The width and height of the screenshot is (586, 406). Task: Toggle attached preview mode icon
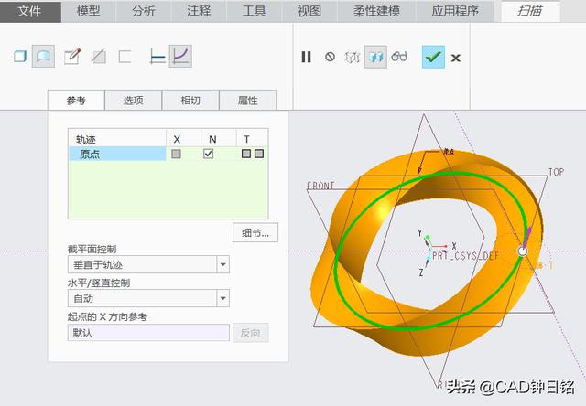coord(375,57)
